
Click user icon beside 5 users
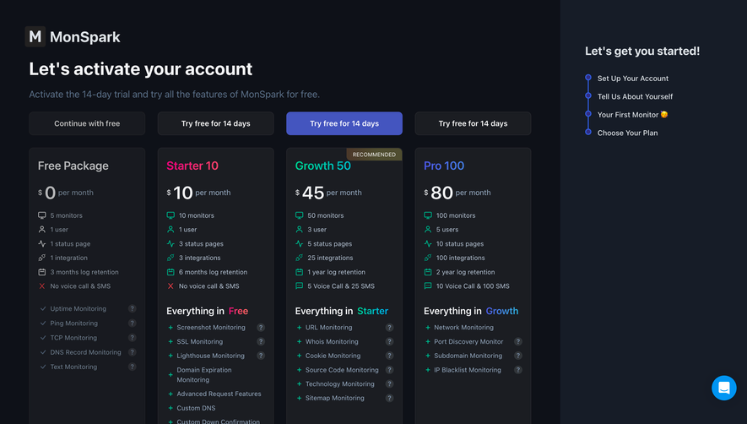coord(428,230)
